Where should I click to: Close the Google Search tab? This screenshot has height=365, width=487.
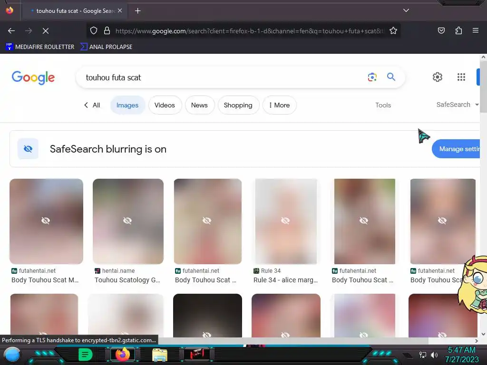point(120,11)
